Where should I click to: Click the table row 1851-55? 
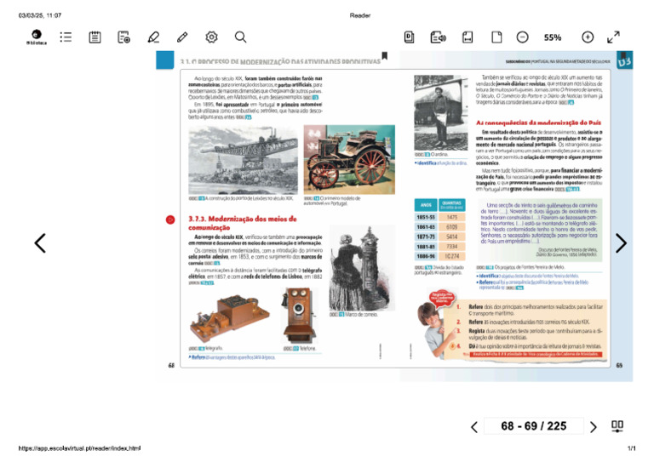pos(439,217)
